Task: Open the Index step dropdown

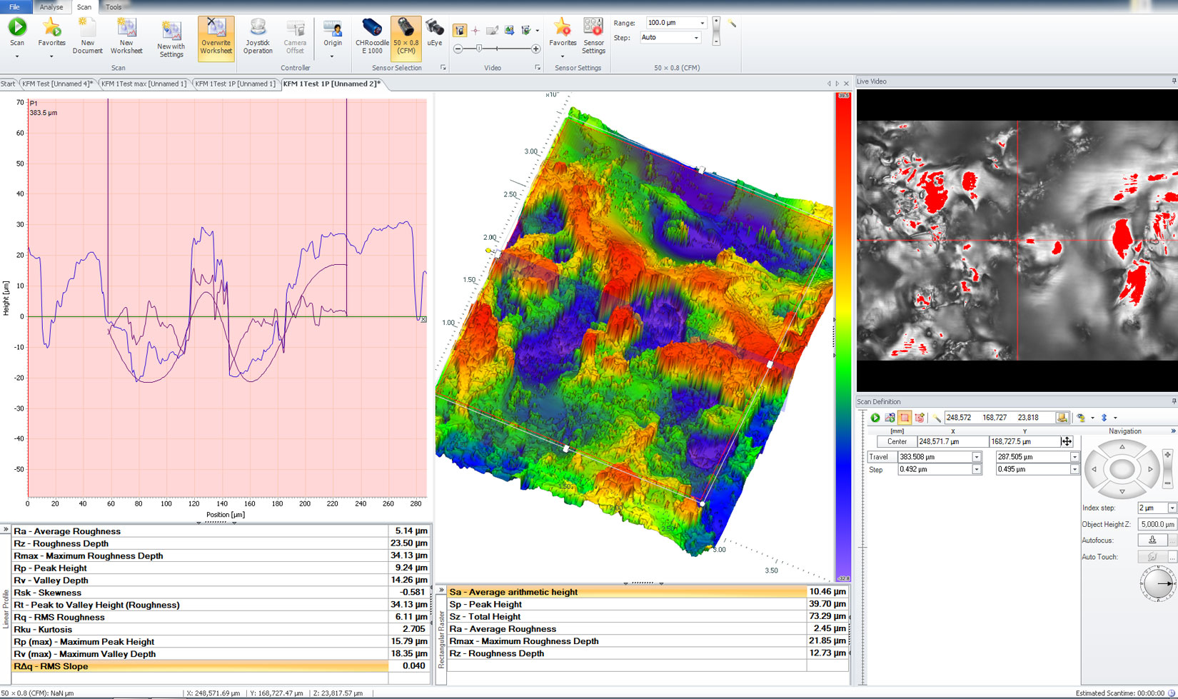Action: tap(1172, 508)
